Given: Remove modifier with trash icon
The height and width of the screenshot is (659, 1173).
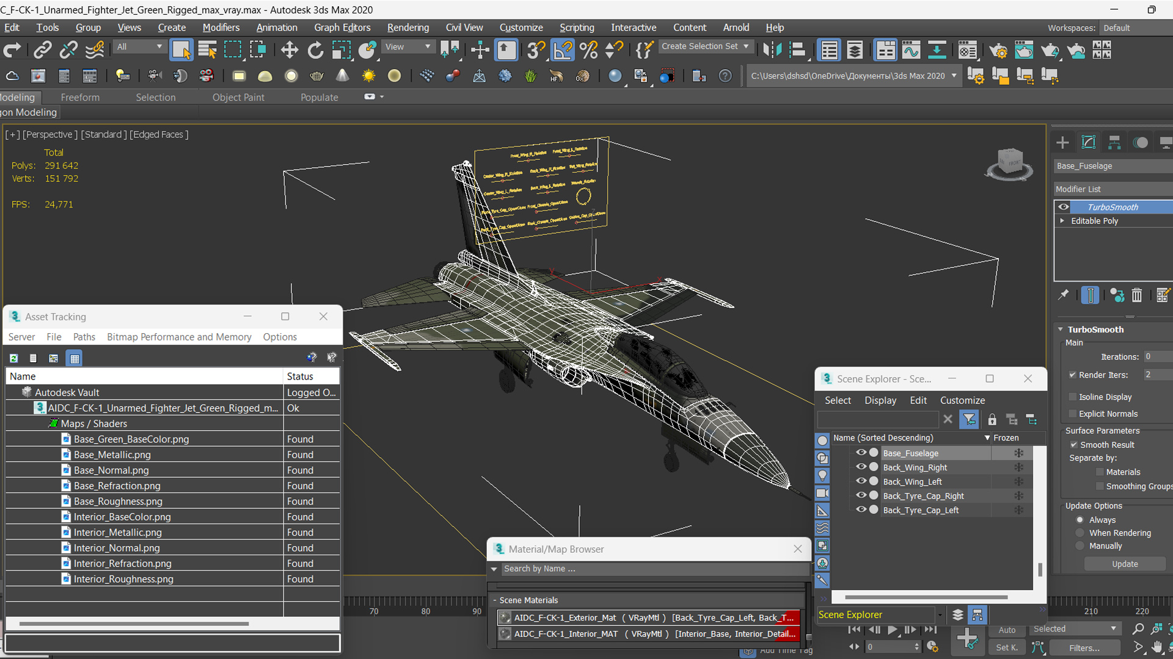Looking at the screenshot, I should point(1136,295).
